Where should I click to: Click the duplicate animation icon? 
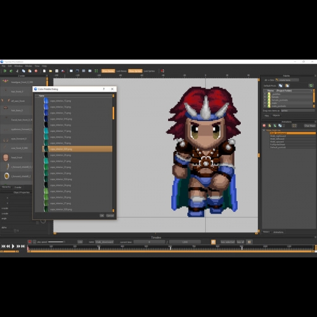(x=280, y=126)
